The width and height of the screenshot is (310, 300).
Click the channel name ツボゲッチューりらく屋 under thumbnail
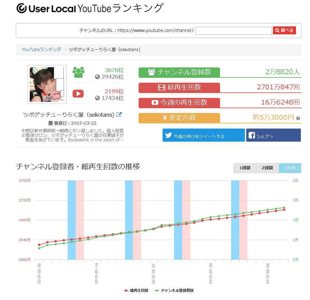[69, 115]
